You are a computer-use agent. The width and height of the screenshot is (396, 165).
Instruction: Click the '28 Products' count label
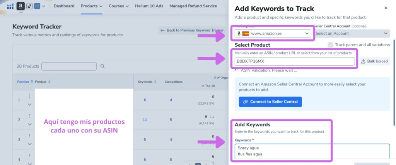point(28,66)
